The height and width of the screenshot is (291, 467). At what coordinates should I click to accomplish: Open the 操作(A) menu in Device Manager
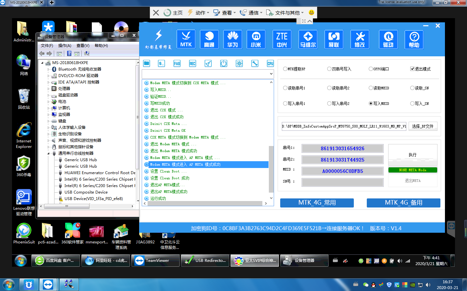tap(65, 46)
